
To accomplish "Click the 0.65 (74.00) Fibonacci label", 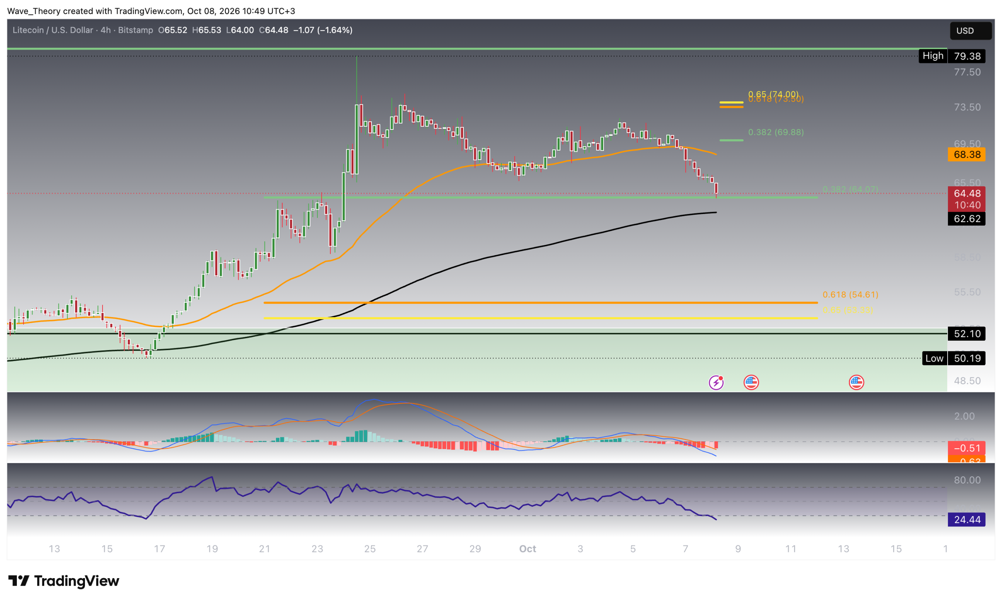I will pyautogui.click(x=773, y=94).
